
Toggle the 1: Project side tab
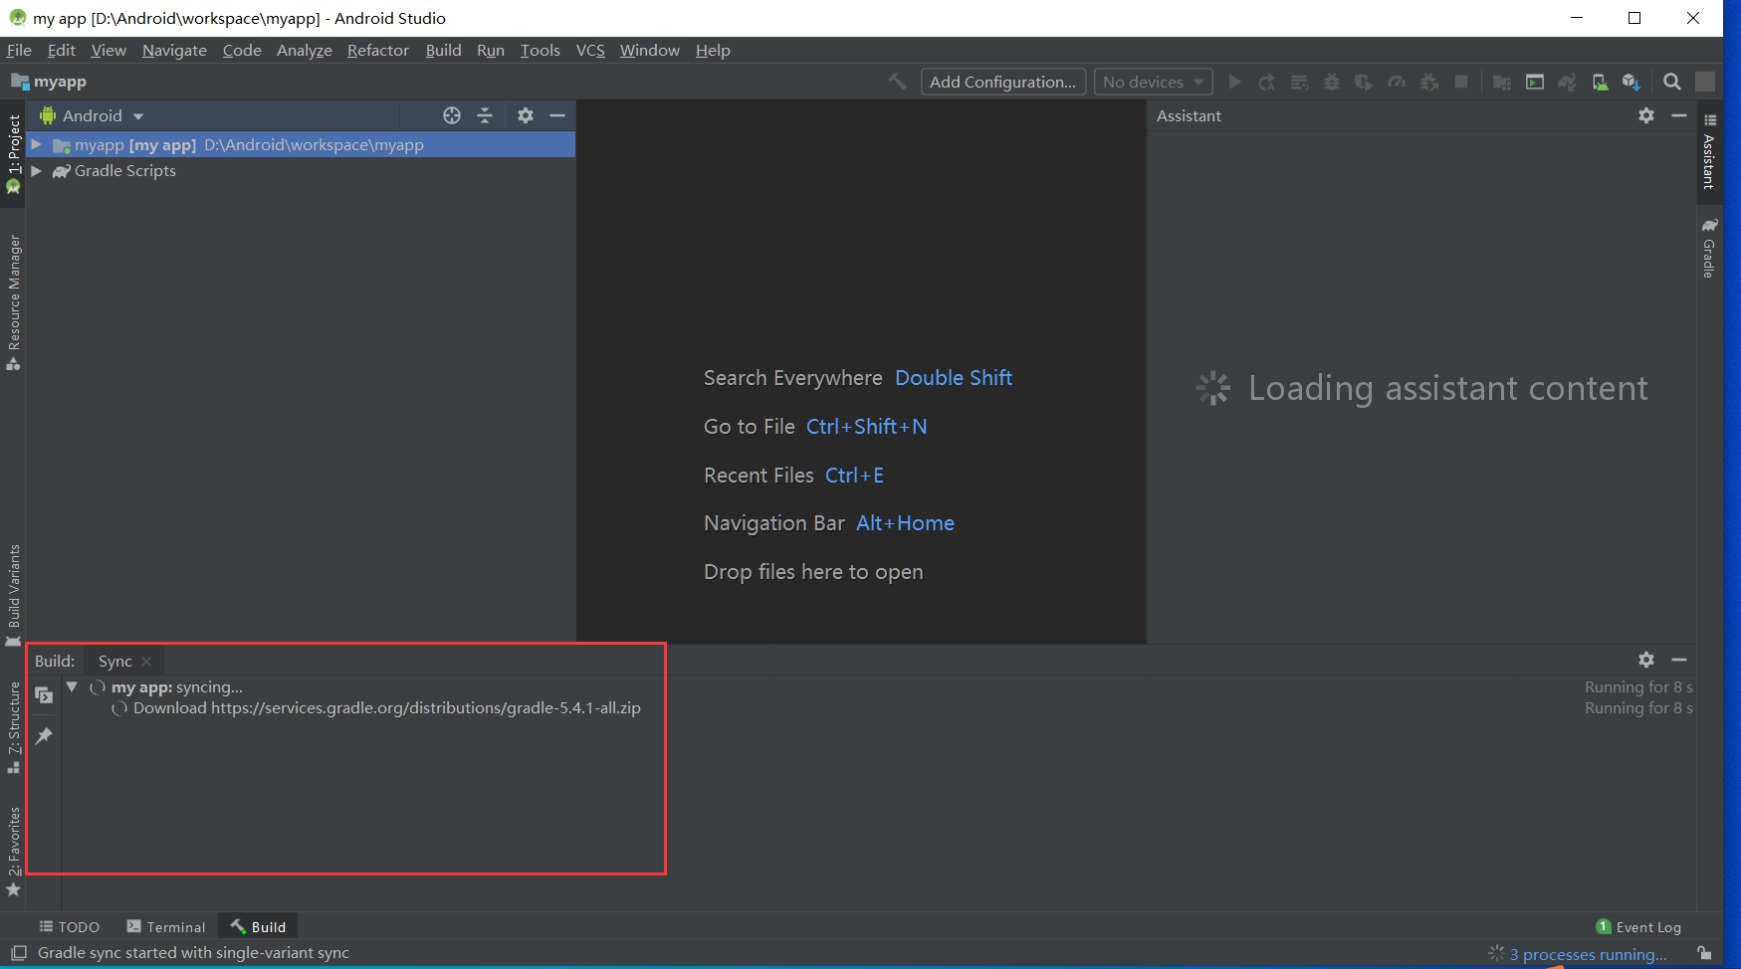pos(13,153)
